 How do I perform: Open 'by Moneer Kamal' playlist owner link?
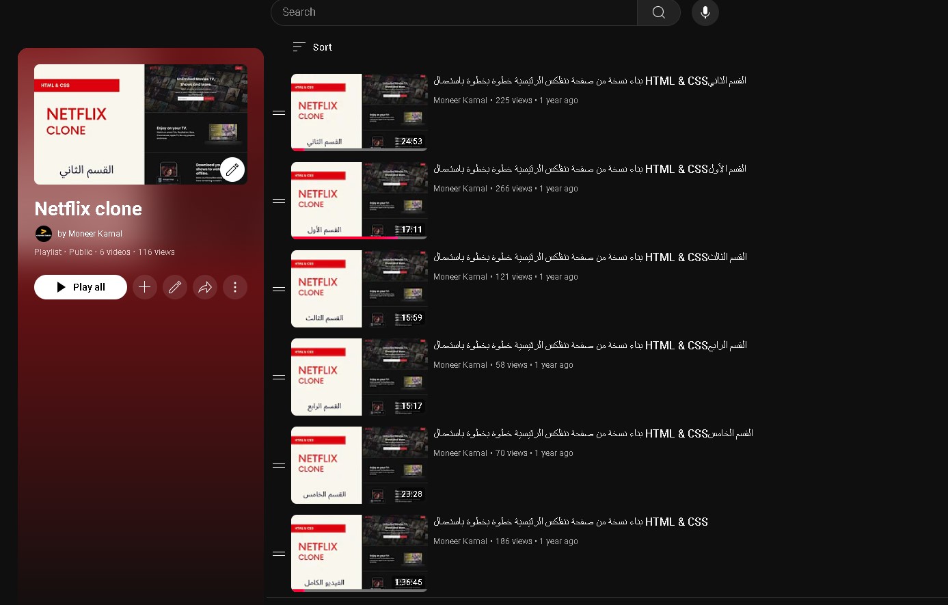90,234
